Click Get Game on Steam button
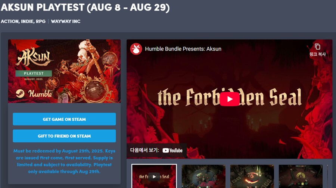The width and height of the screenshot is (336, 188). pos(64,119)
